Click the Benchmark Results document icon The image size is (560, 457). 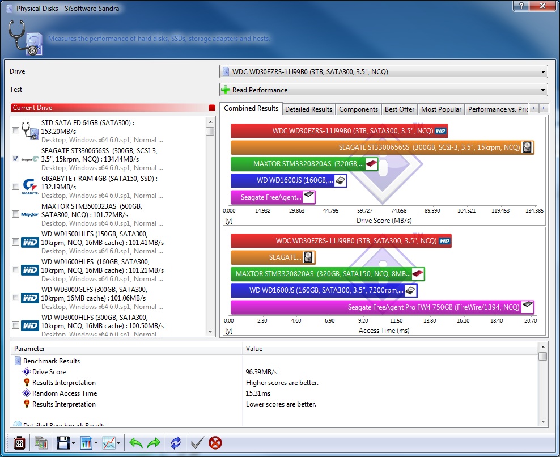coord(18,361)
